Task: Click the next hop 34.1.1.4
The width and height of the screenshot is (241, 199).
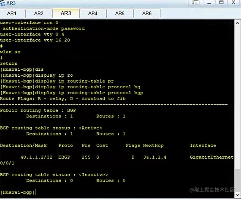Action: tap(154, 157)
